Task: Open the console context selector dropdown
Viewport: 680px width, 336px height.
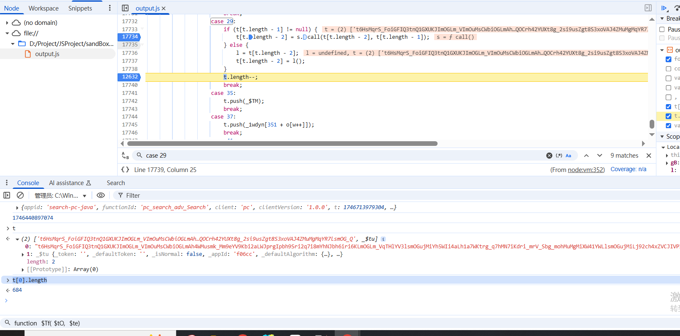Action: pyautogui.click(x=60, y=196)
